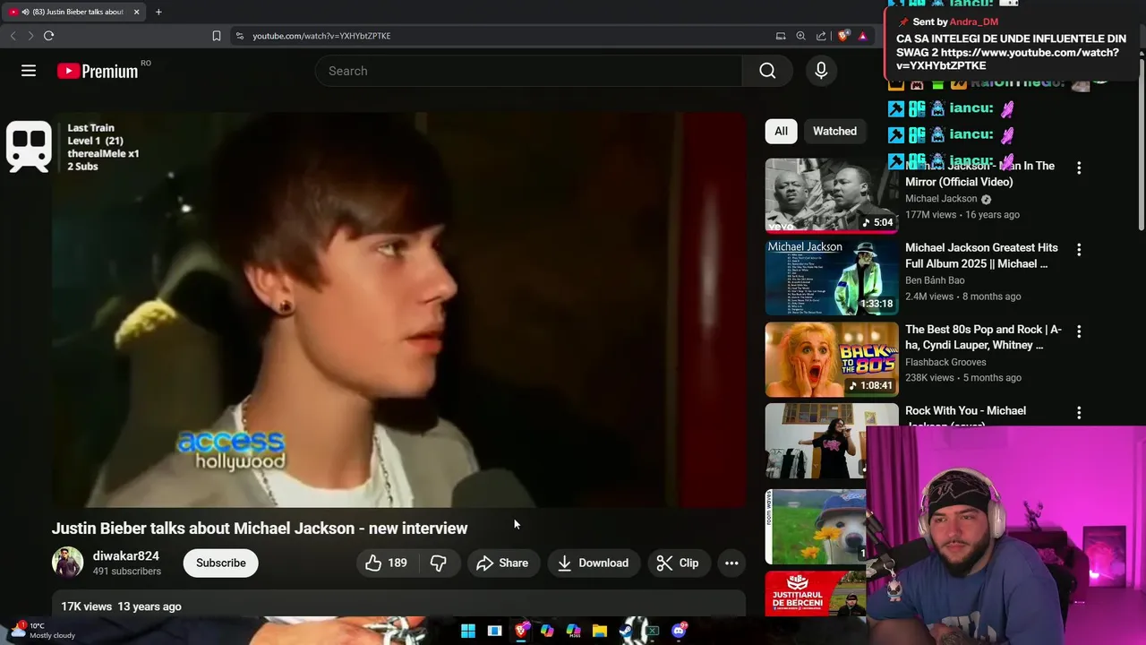Select the Justin Bieber talks about tab
The width and height of the screenshot is (1146, 645).
pos(73,12)
